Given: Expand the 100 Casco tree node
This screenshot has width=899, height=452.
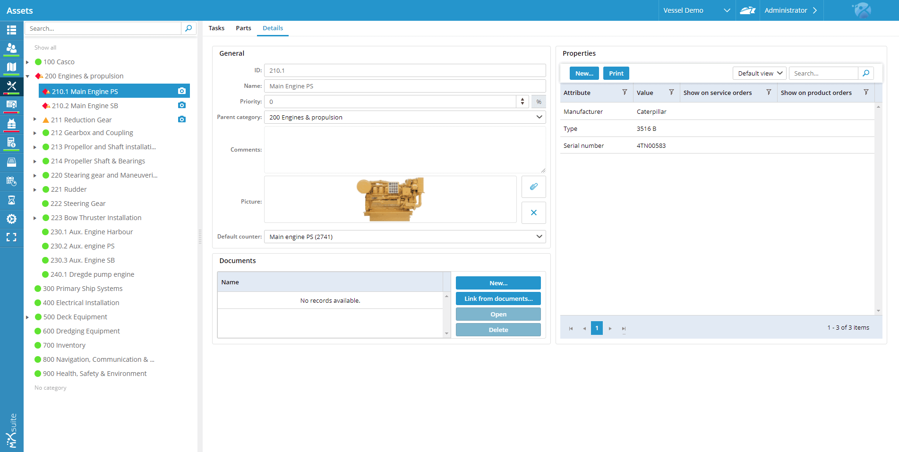Looking at the screenshot, I should [x=27, y=62].
